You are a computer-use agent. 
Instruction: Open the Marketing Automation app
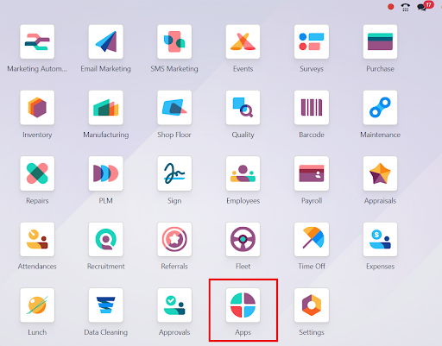[x=37, y=41]
